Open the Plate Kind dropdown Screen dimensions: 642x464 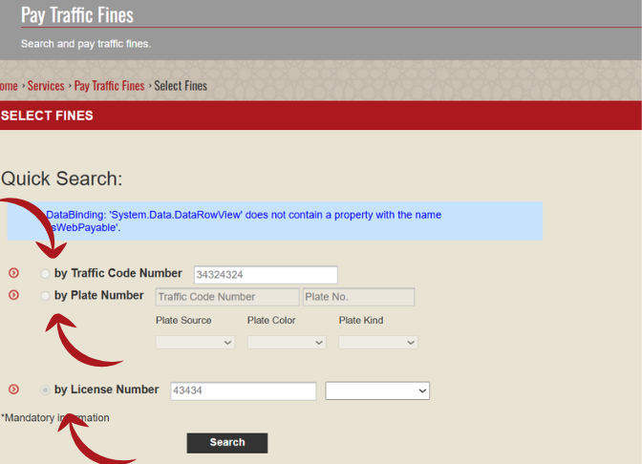(x=378, y=342)
